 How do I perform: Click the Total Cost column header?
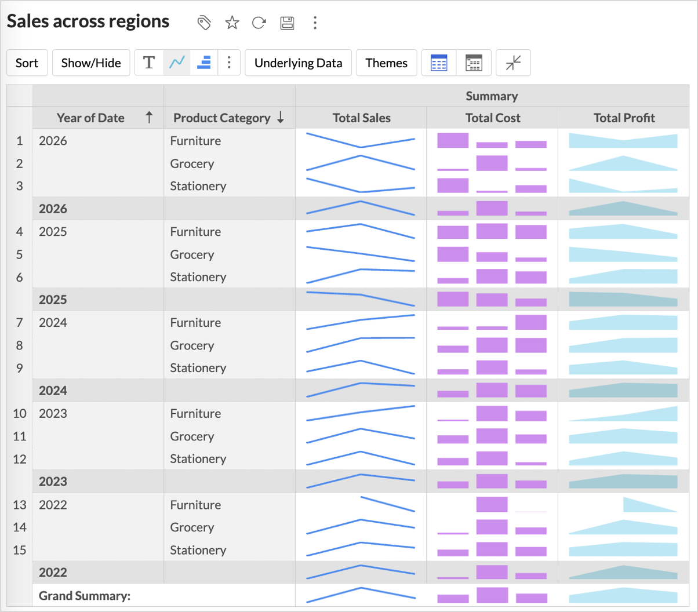(492, 118)
